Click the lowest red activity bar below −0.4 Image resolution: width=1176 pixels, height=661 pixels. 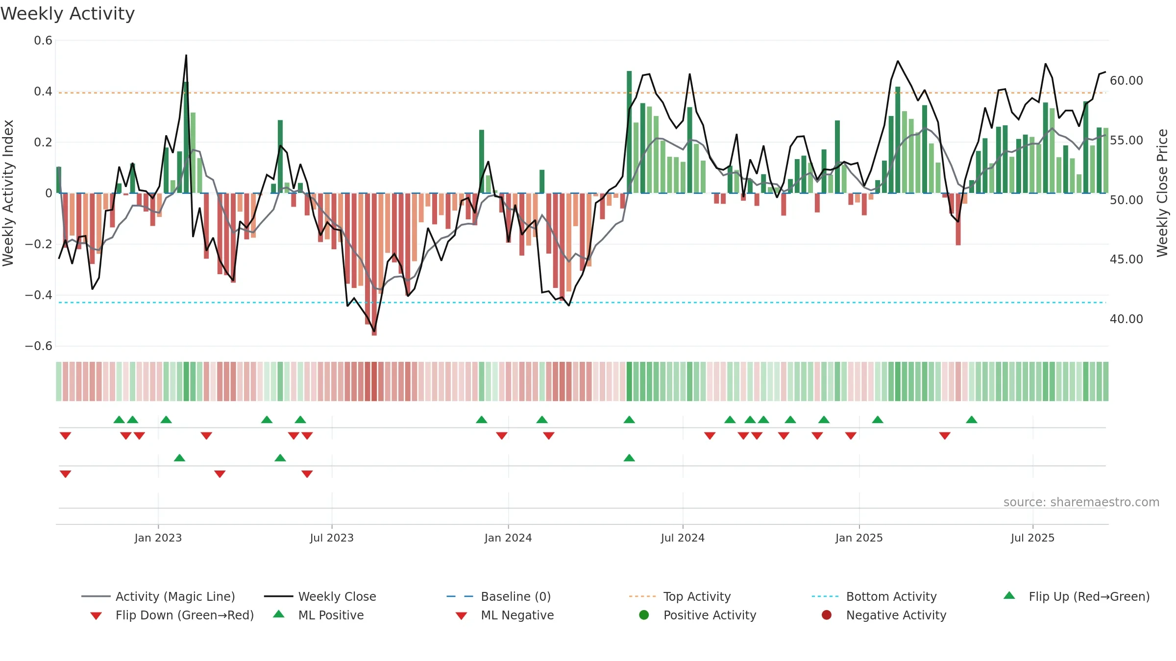[x=374, y=264]
